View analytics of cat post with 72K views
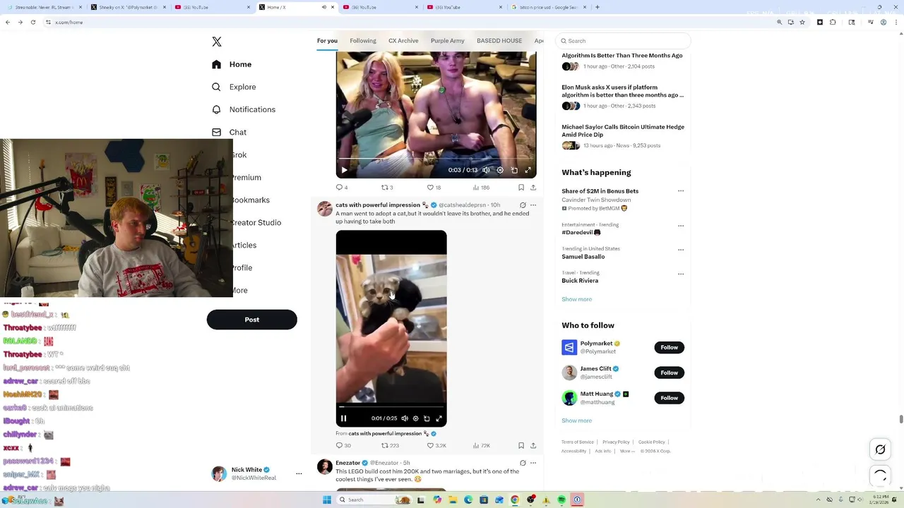The width and height of the screenshot is (904, 508). [x=480, y=445]
